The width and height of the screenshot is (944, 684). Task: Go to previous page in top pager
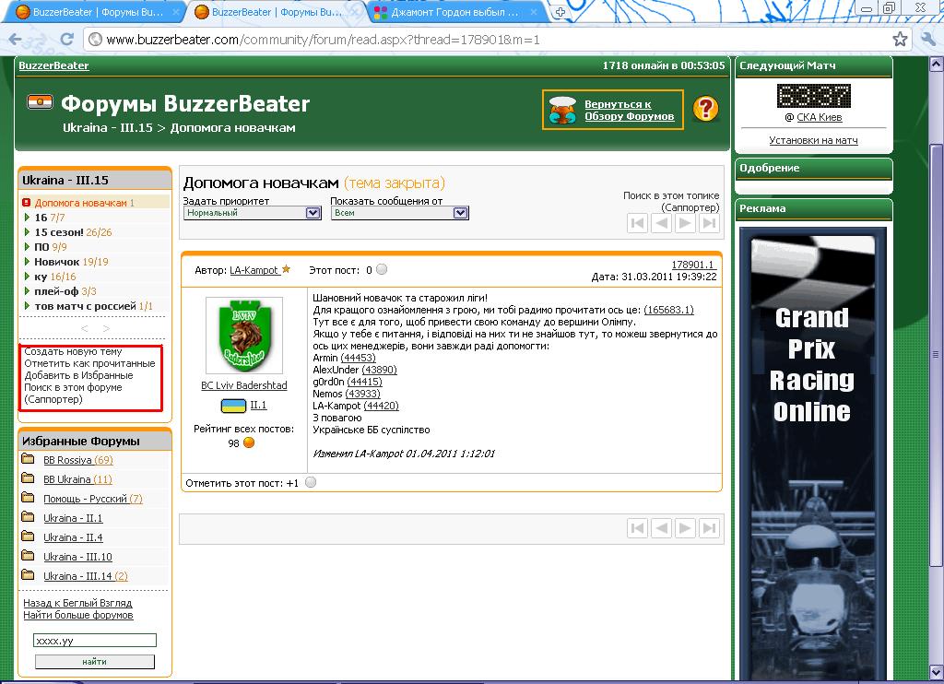(661, 223)
